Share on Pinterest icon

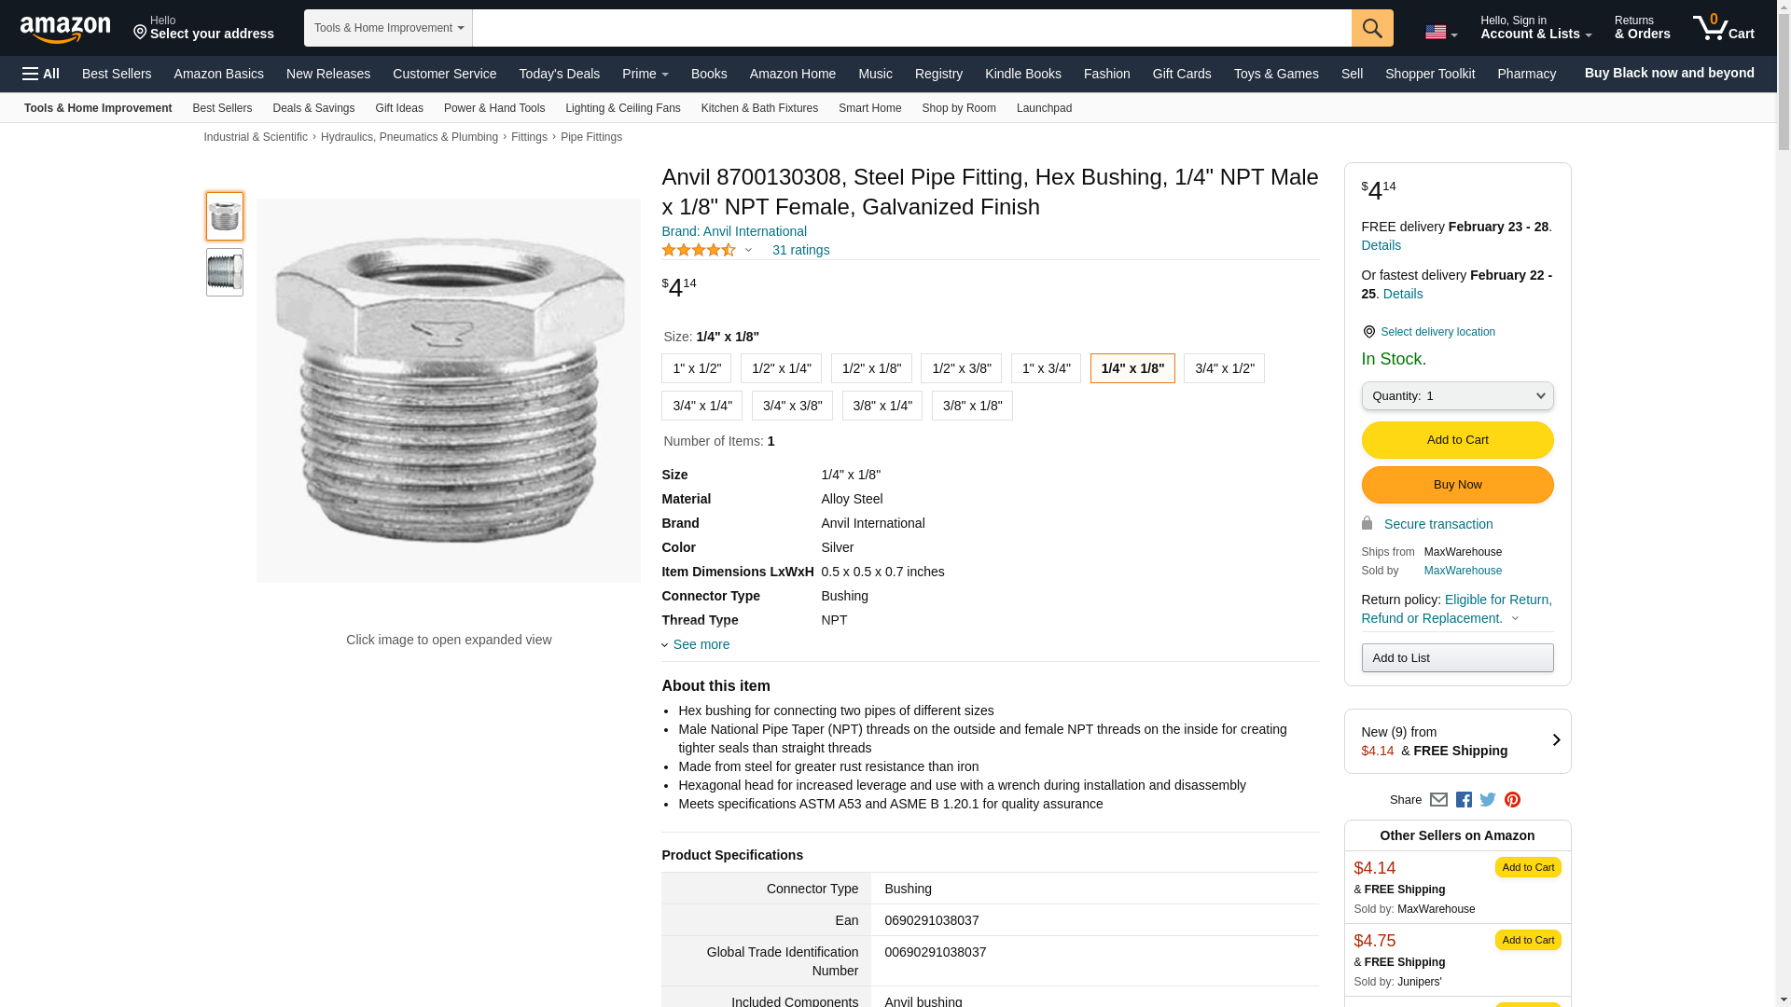[x=1512, y=800]
